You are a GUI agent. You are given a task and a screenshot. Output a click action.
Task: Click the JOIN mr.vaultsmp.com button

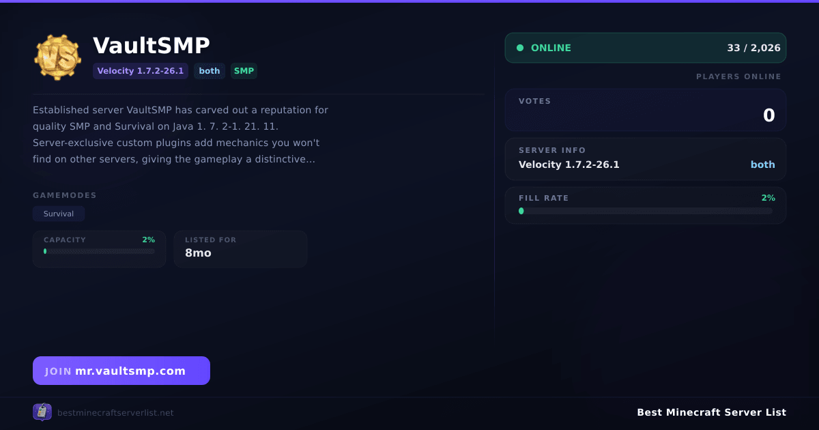point(121,371)
